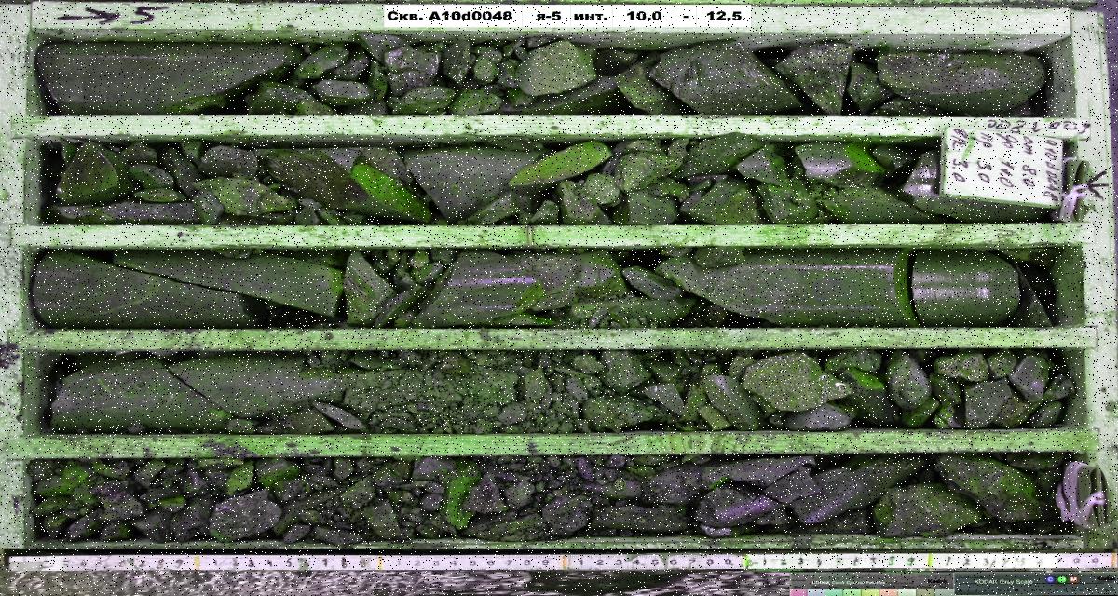Select the rounded core piece ending first row
Viewport: 1118px width, 596px height.
[x=960, y=82]
